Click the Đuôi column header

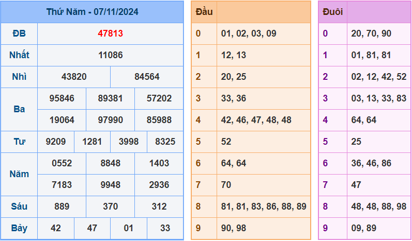coord(332,11)
